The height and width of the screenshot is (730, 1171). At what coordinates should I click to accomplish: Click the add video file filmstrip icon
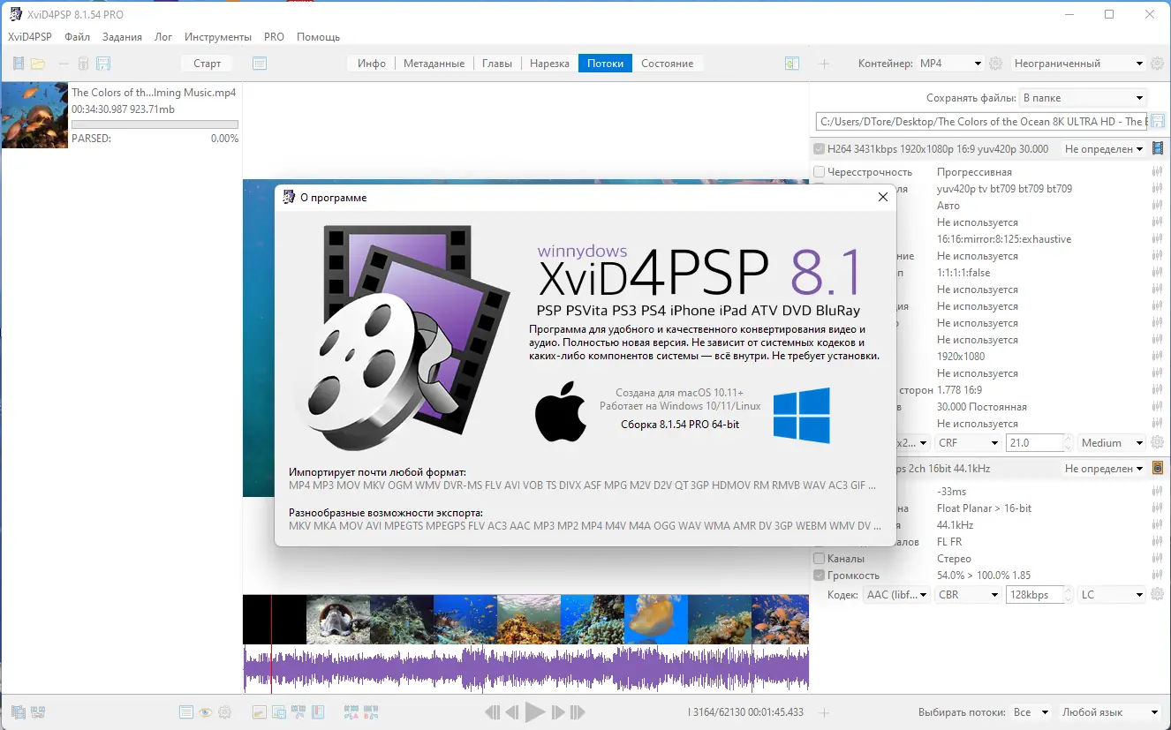pyautogui.click(x=19, y=64)
